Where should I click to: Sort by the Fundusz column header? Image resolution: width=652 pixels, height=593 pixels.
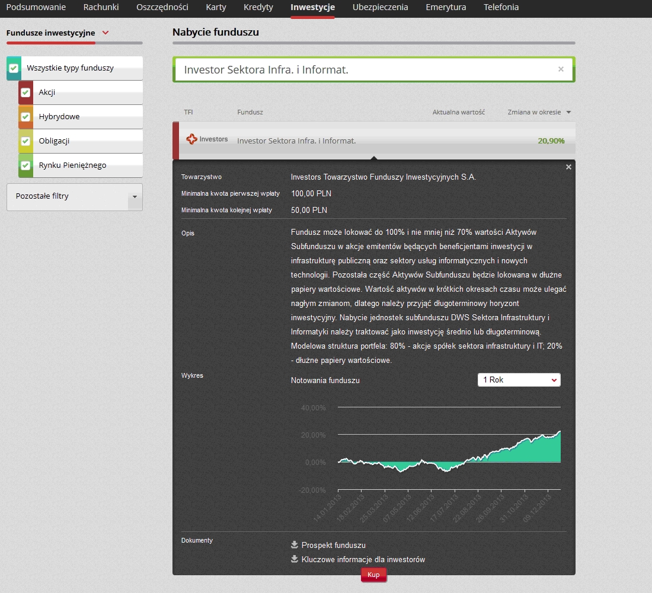click(x=250, y=112)
